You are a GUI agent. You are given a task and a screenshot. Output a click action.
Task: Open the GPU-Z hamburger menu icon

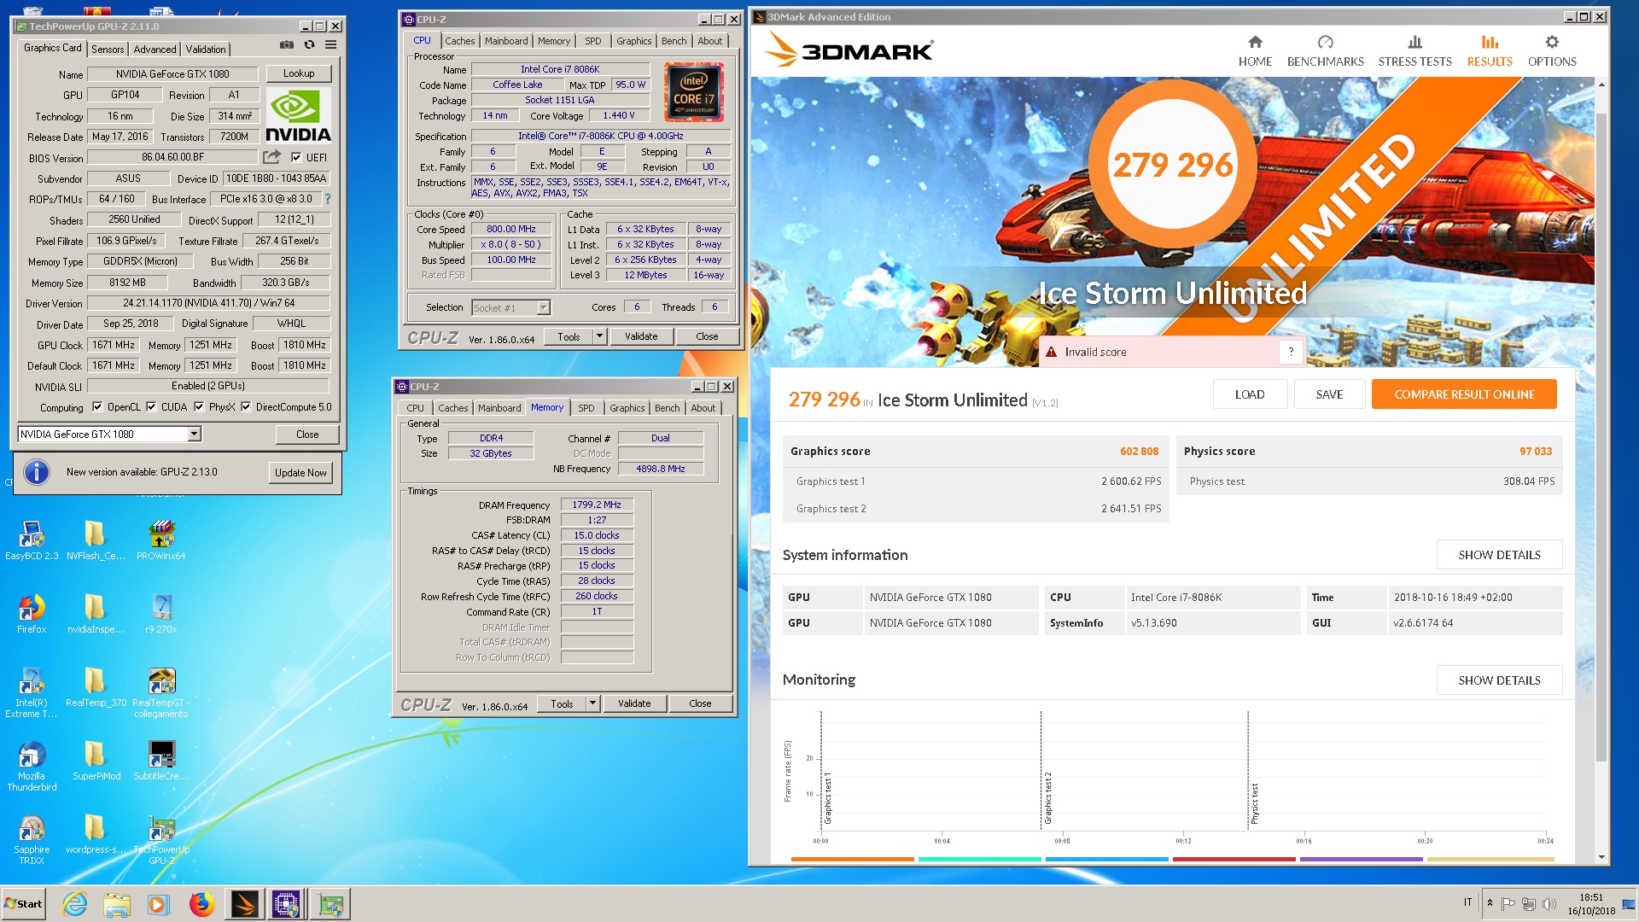coord(331,44)
